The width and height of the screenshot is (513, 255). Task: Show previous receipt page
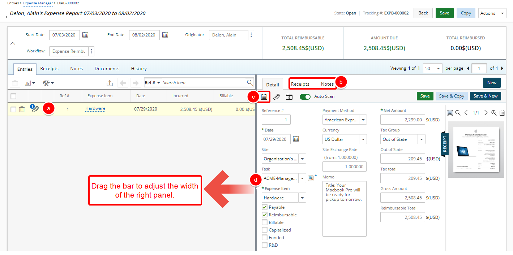tap(466, 113)
